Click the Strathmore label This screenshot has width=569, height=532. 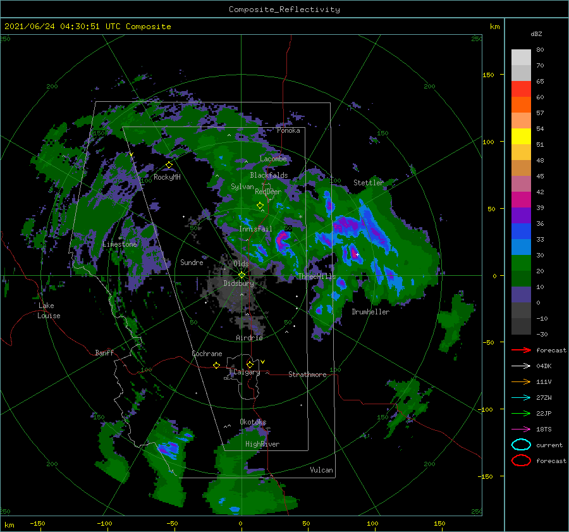click(x=307, y=374)
